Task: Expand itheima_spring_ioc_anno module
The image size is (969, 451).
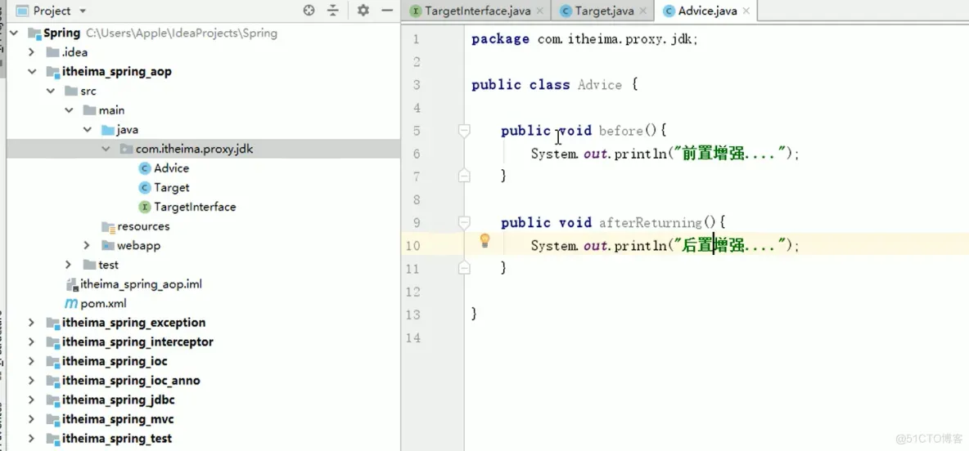Action: [x=32, y=381]
